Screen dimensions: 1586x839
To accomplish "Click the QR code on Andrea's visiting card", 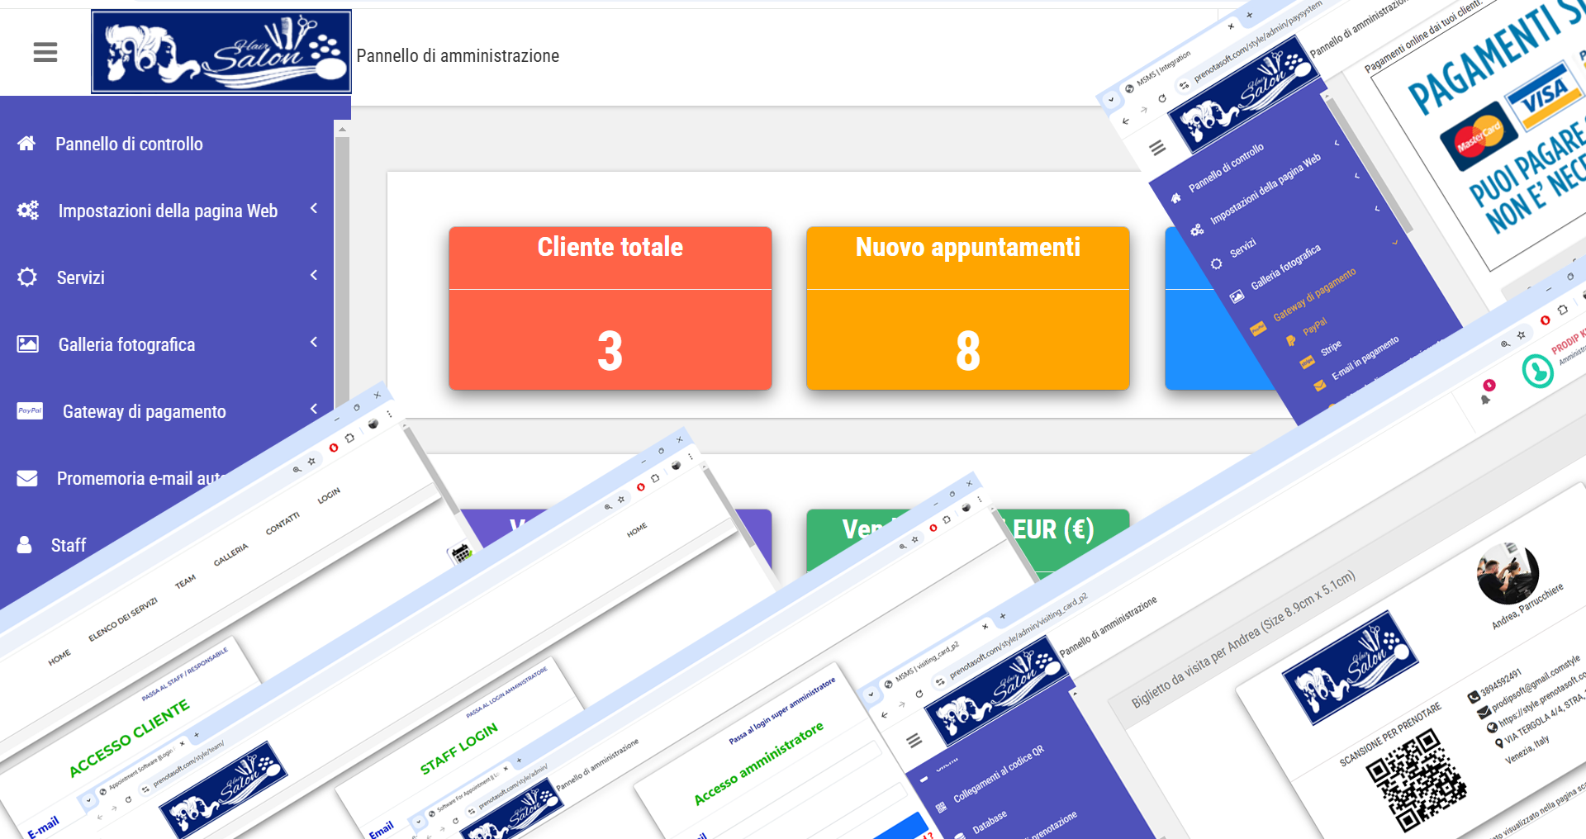I will [1416, 780].
